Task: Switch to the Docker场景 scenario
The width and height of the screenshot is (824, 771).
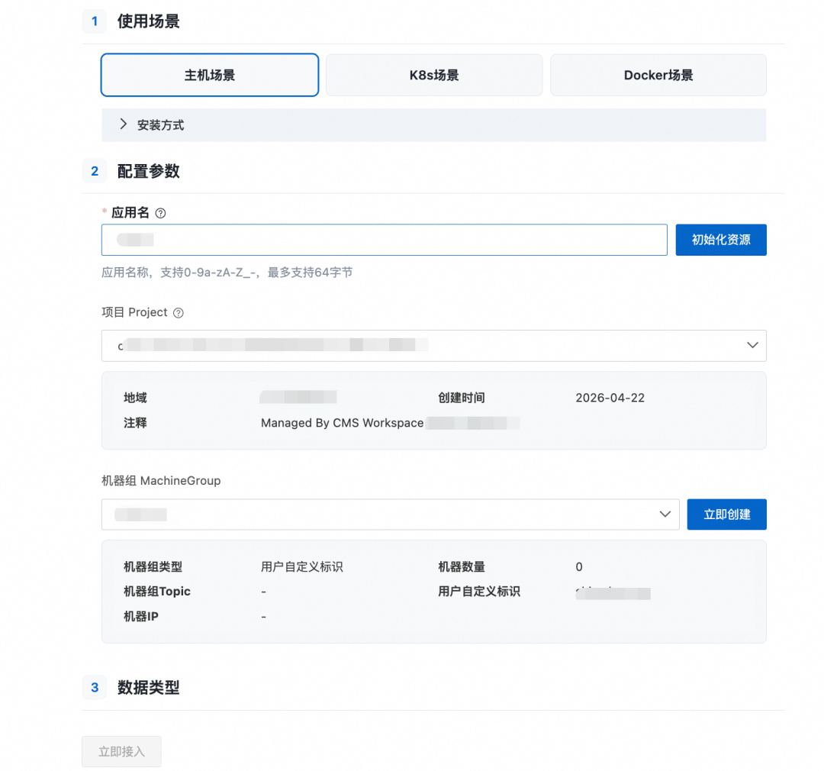Action: tap(658, 75)
